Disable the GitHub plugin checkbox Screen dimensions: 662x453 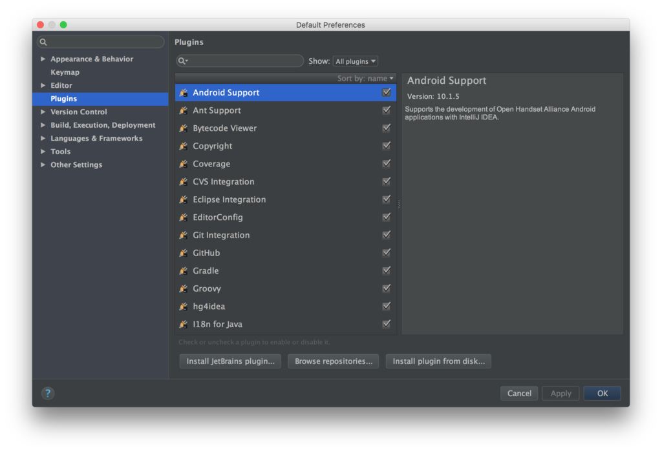coord(387,252)
